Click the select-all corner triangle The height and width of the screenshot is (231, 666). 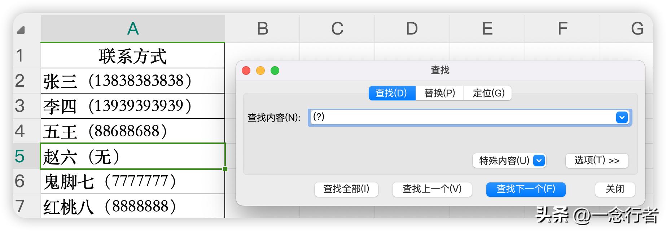[21, 30]
